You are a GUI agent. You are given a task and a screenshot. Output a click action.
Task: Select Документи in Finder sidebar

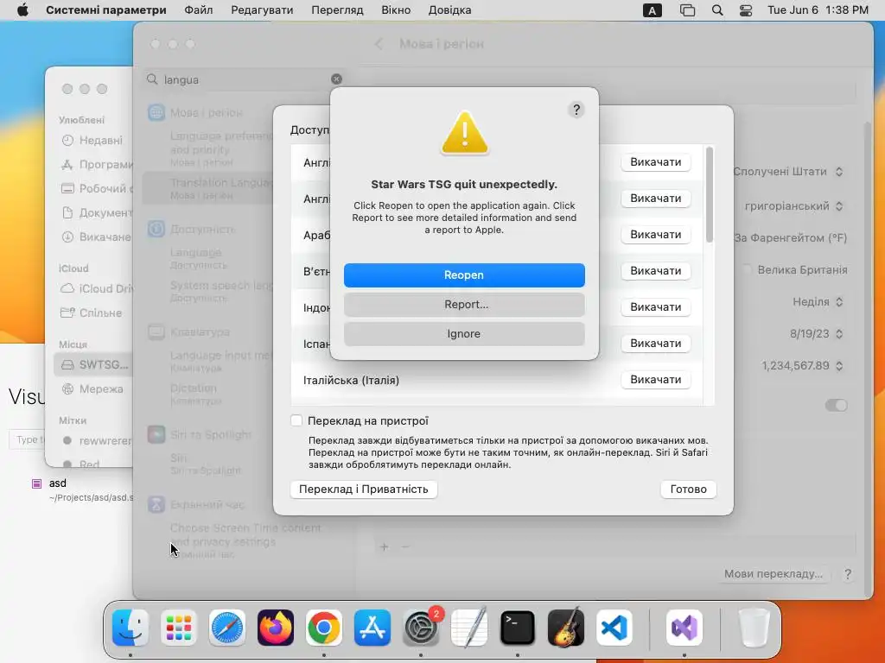93,212
